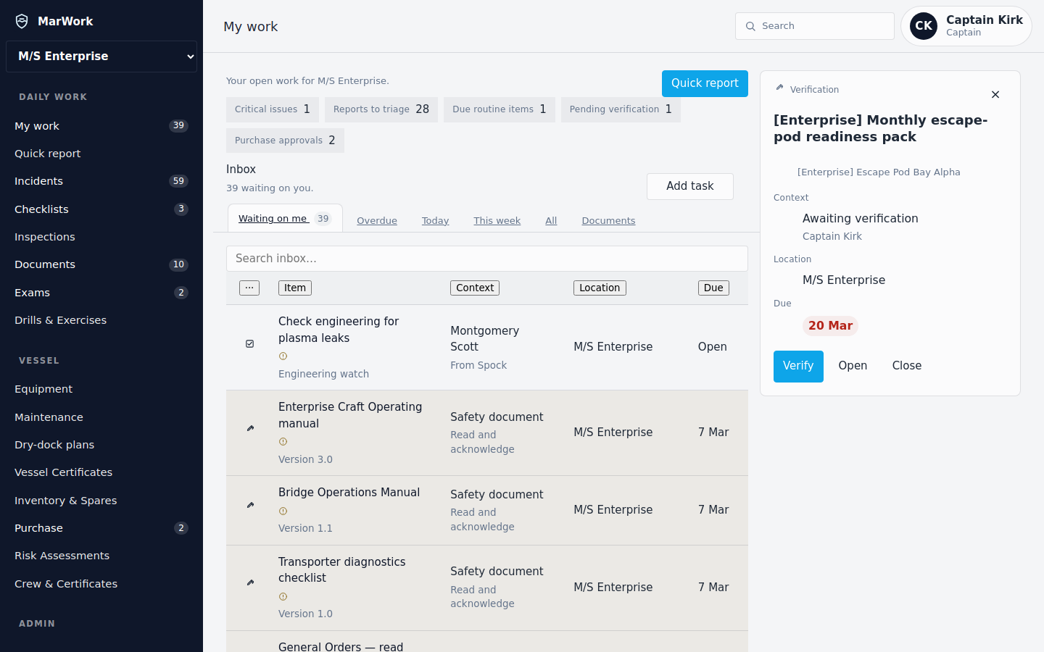Sort by the Due column header

[x=713, y=288]
